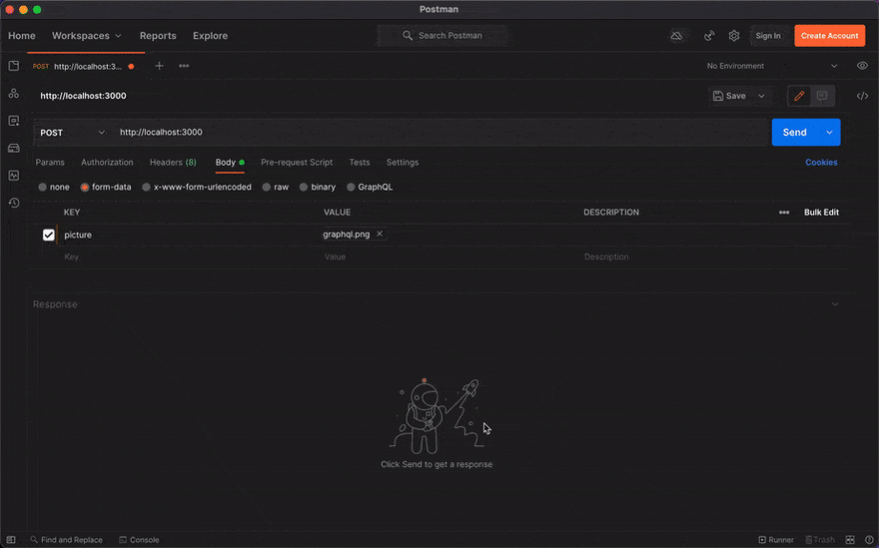Viewport: 879px width, 548px height.
Task: Click the empty Description field
Action: click(x=712, y=258)
